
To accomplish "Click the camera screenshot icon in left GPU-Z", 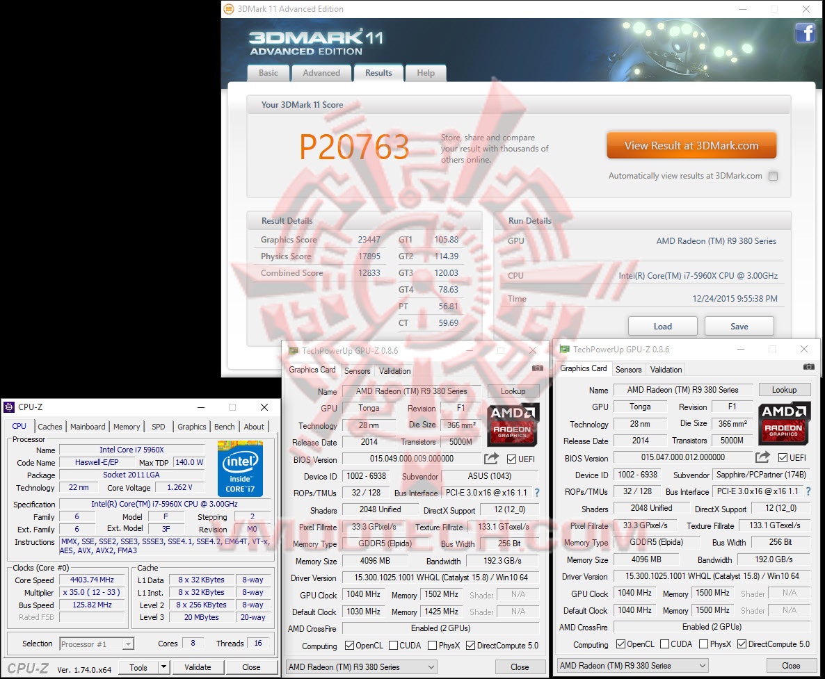I will (x=537, y=368).
